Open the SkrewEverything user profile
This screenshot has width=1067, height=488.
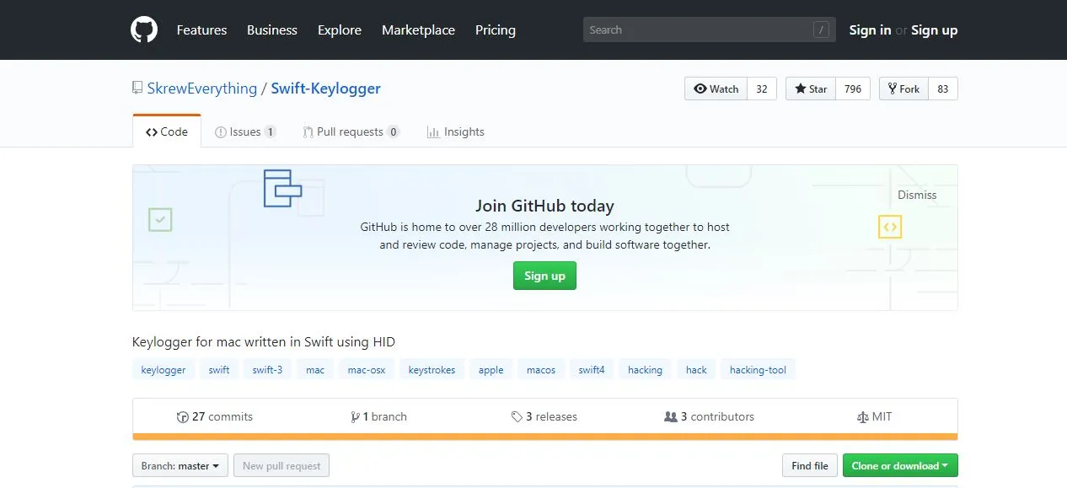pyautogui.click(x=202, y=88)
